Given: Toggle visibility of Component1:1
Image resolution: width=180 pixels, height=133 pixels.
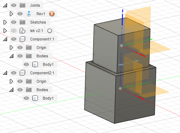Looking at the screenshot, I should [x=14, y=39].
